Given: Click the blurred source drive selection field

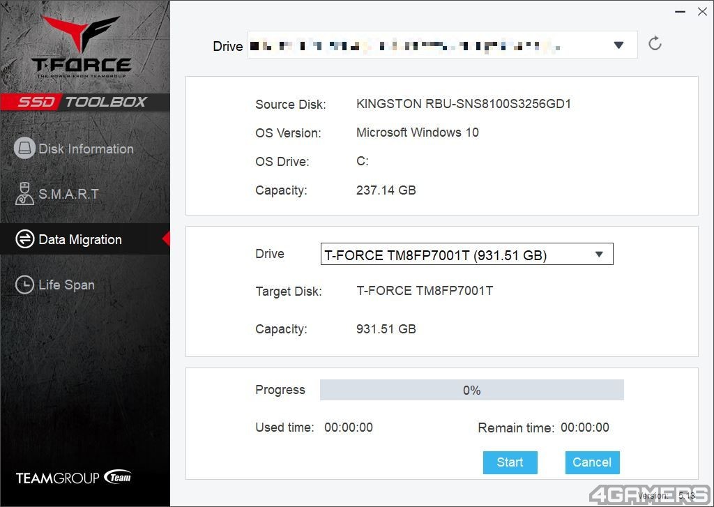Looking at the screenshot, I should pos(442,45).
